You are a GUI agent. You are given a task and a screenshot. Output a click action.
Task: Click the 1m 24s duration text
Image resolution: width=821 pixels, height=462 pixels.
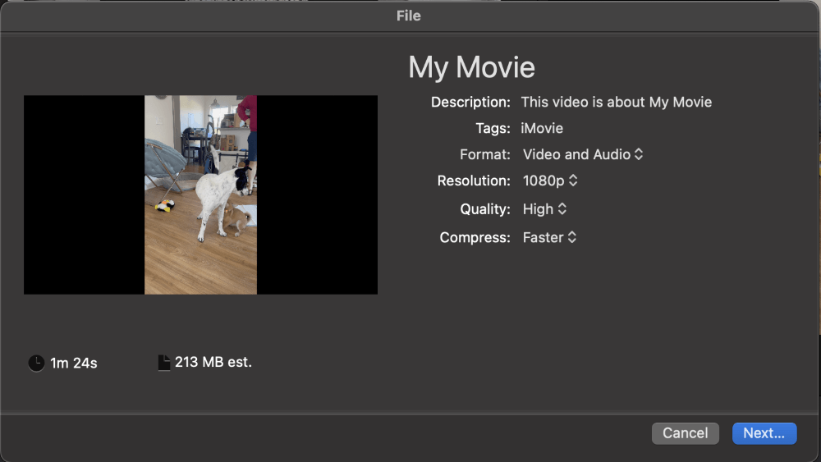click(74, 363)
